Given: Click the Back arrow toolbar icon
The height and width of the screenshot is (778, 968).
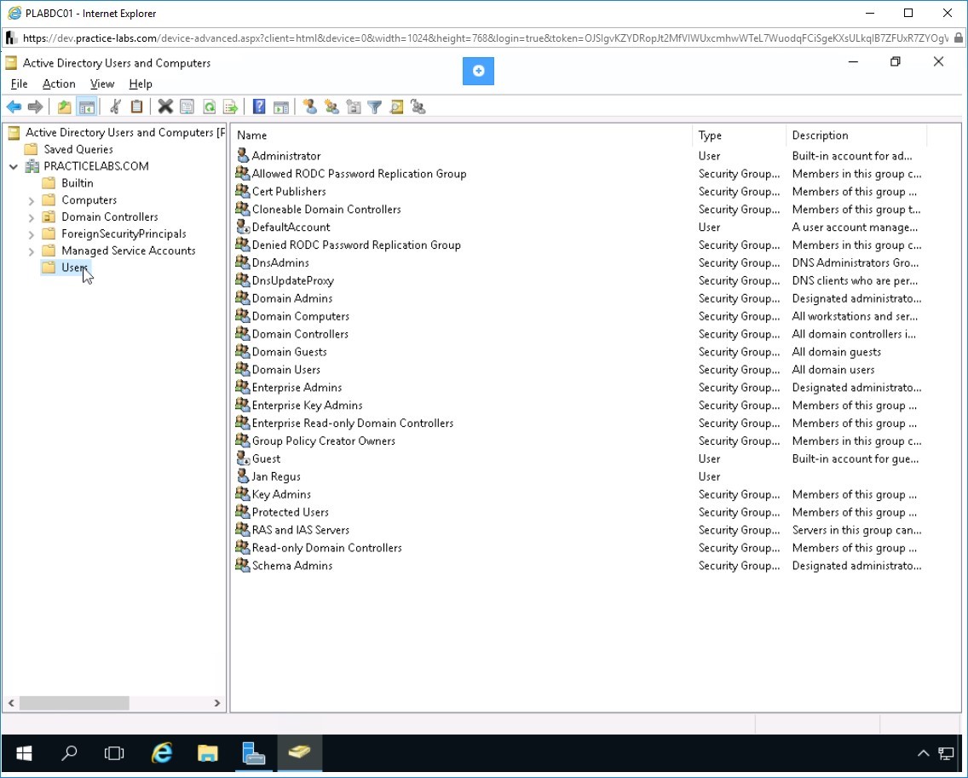Looking at the screenshot, I should point(14,107).
